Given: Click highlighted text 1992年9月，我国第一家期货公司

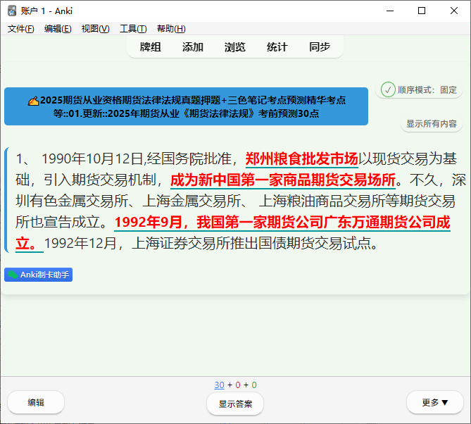Looking at the screenshot, I should click(x=219, y=222).
